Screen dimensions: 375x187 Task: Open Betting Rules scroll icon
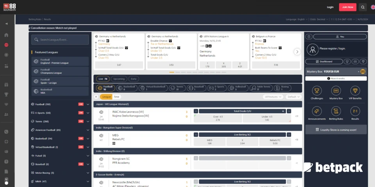point(336,111)
